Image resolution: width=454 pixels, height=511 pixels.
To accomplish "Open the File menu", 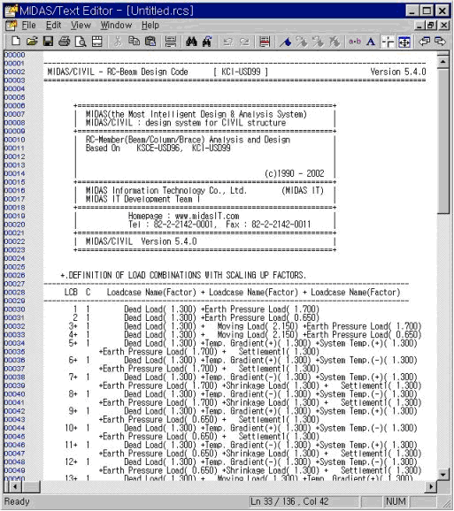I will point(28,25).
